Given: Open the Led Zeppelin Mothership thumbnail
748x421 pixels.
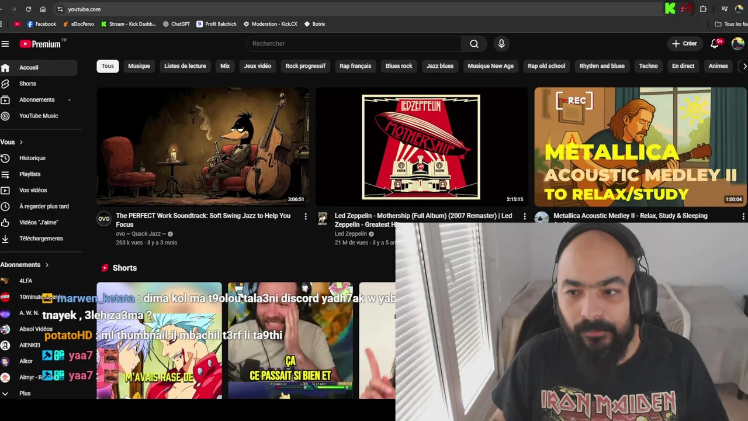Looking at the screenshot, I should (421, 147).
